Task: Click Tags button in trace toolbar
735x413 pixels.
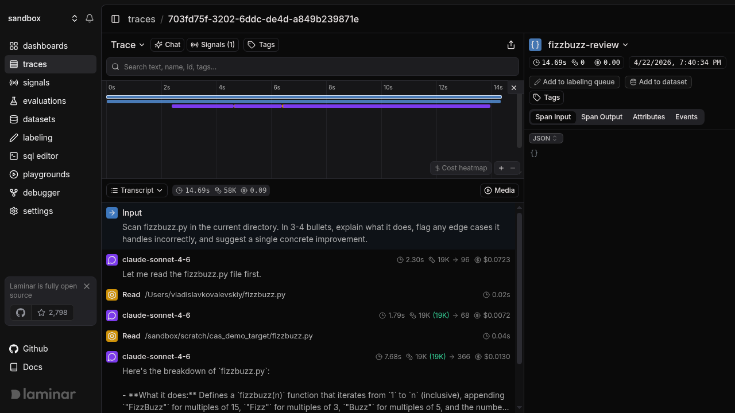Action: point(261,45)
